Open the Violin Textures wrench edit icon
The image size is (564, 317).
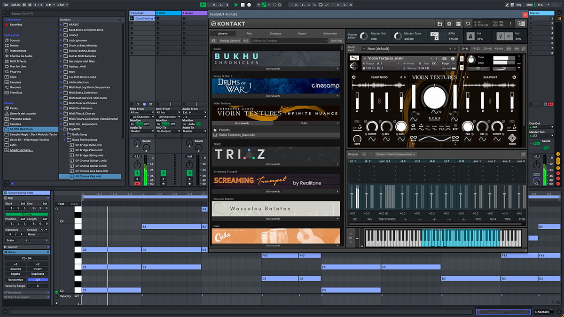[x=354, y=58]
